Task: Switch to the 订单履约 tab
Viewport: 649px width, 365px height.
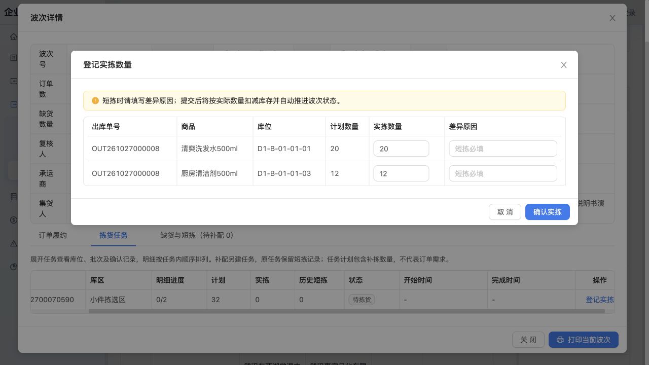Action: [x=53, y=235]
